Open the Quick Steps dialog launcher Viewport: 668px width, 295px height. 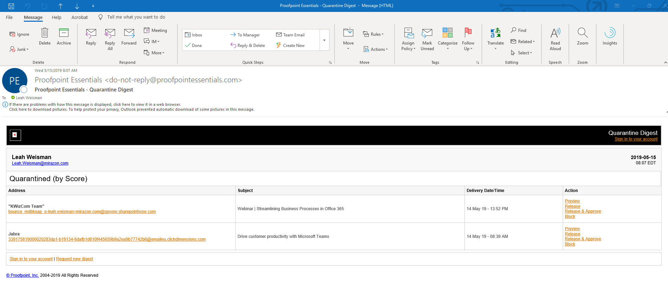coord(330,63)
